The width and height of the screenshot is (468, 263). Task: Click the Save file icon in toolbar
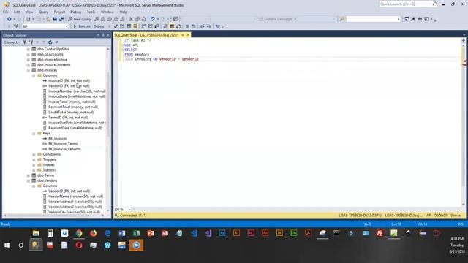tap(55, 19)
